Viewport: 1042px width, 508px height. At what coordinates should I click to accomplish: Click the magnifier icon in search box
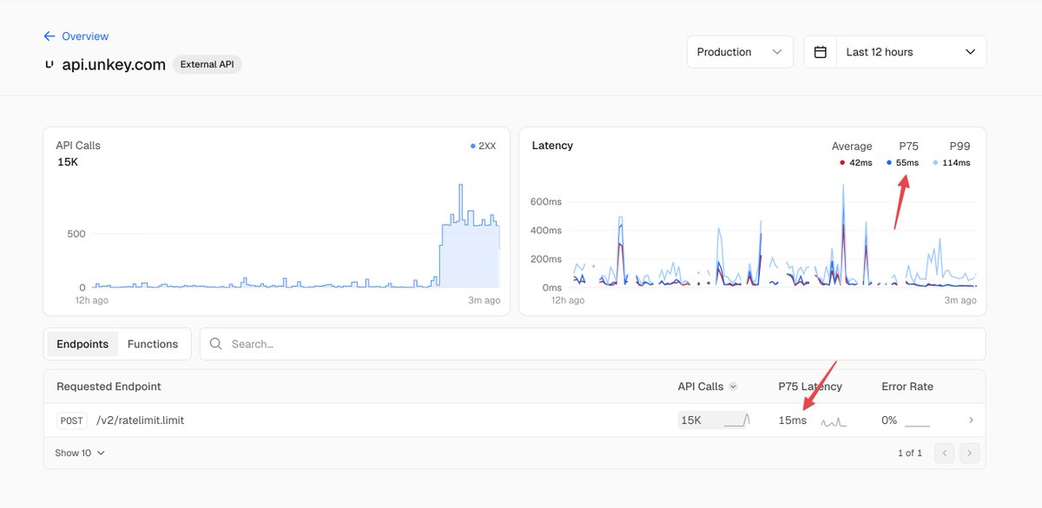pyautogui.click(x=215, y=344)
